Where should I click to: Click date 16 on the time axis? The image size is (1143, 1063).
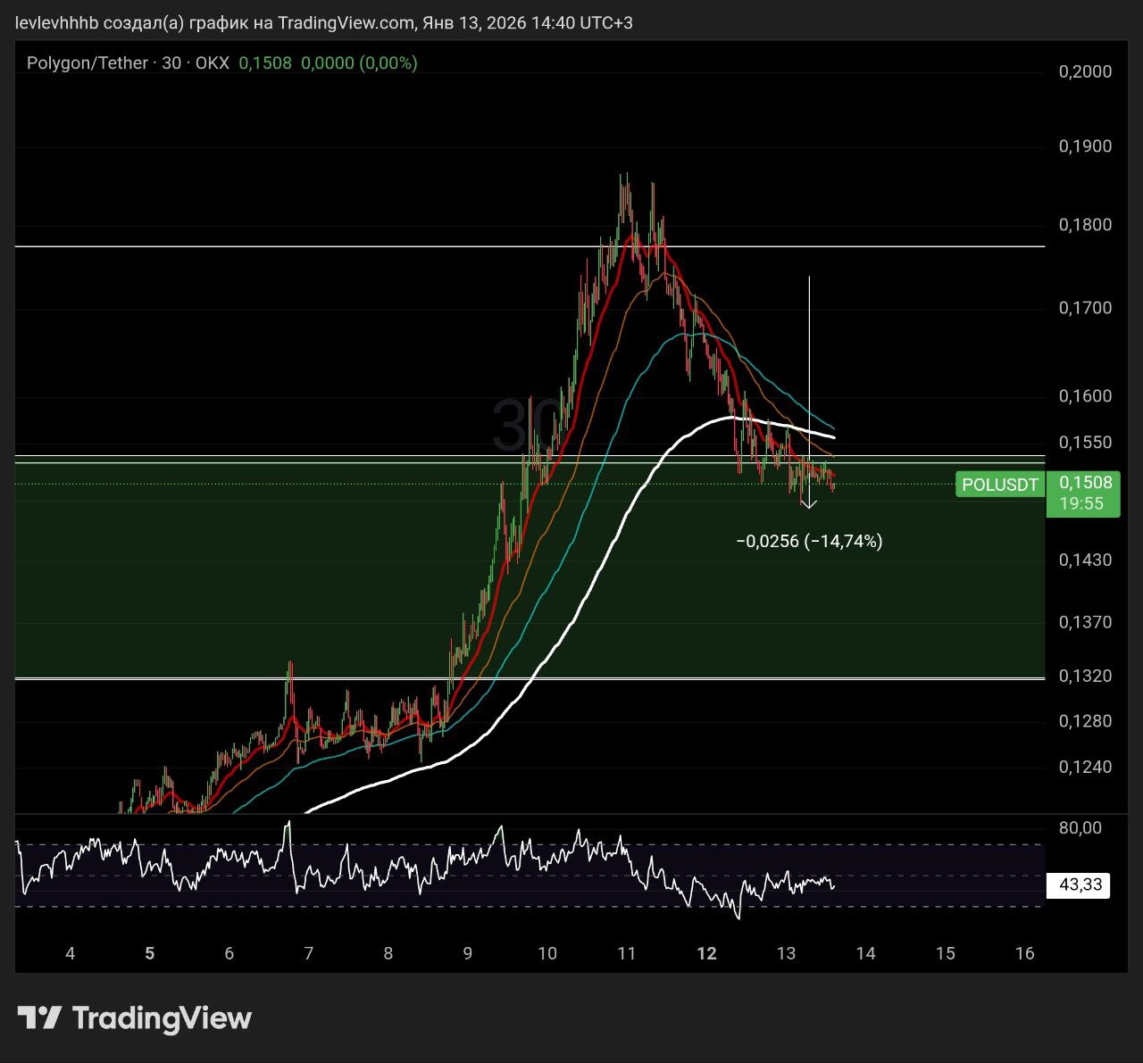coord(1024,953)
